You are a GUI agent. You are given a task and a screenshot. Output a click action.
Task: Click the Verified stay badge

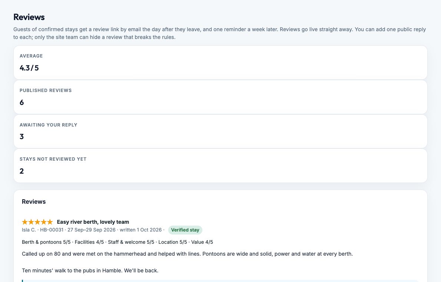tap(185, 230)
